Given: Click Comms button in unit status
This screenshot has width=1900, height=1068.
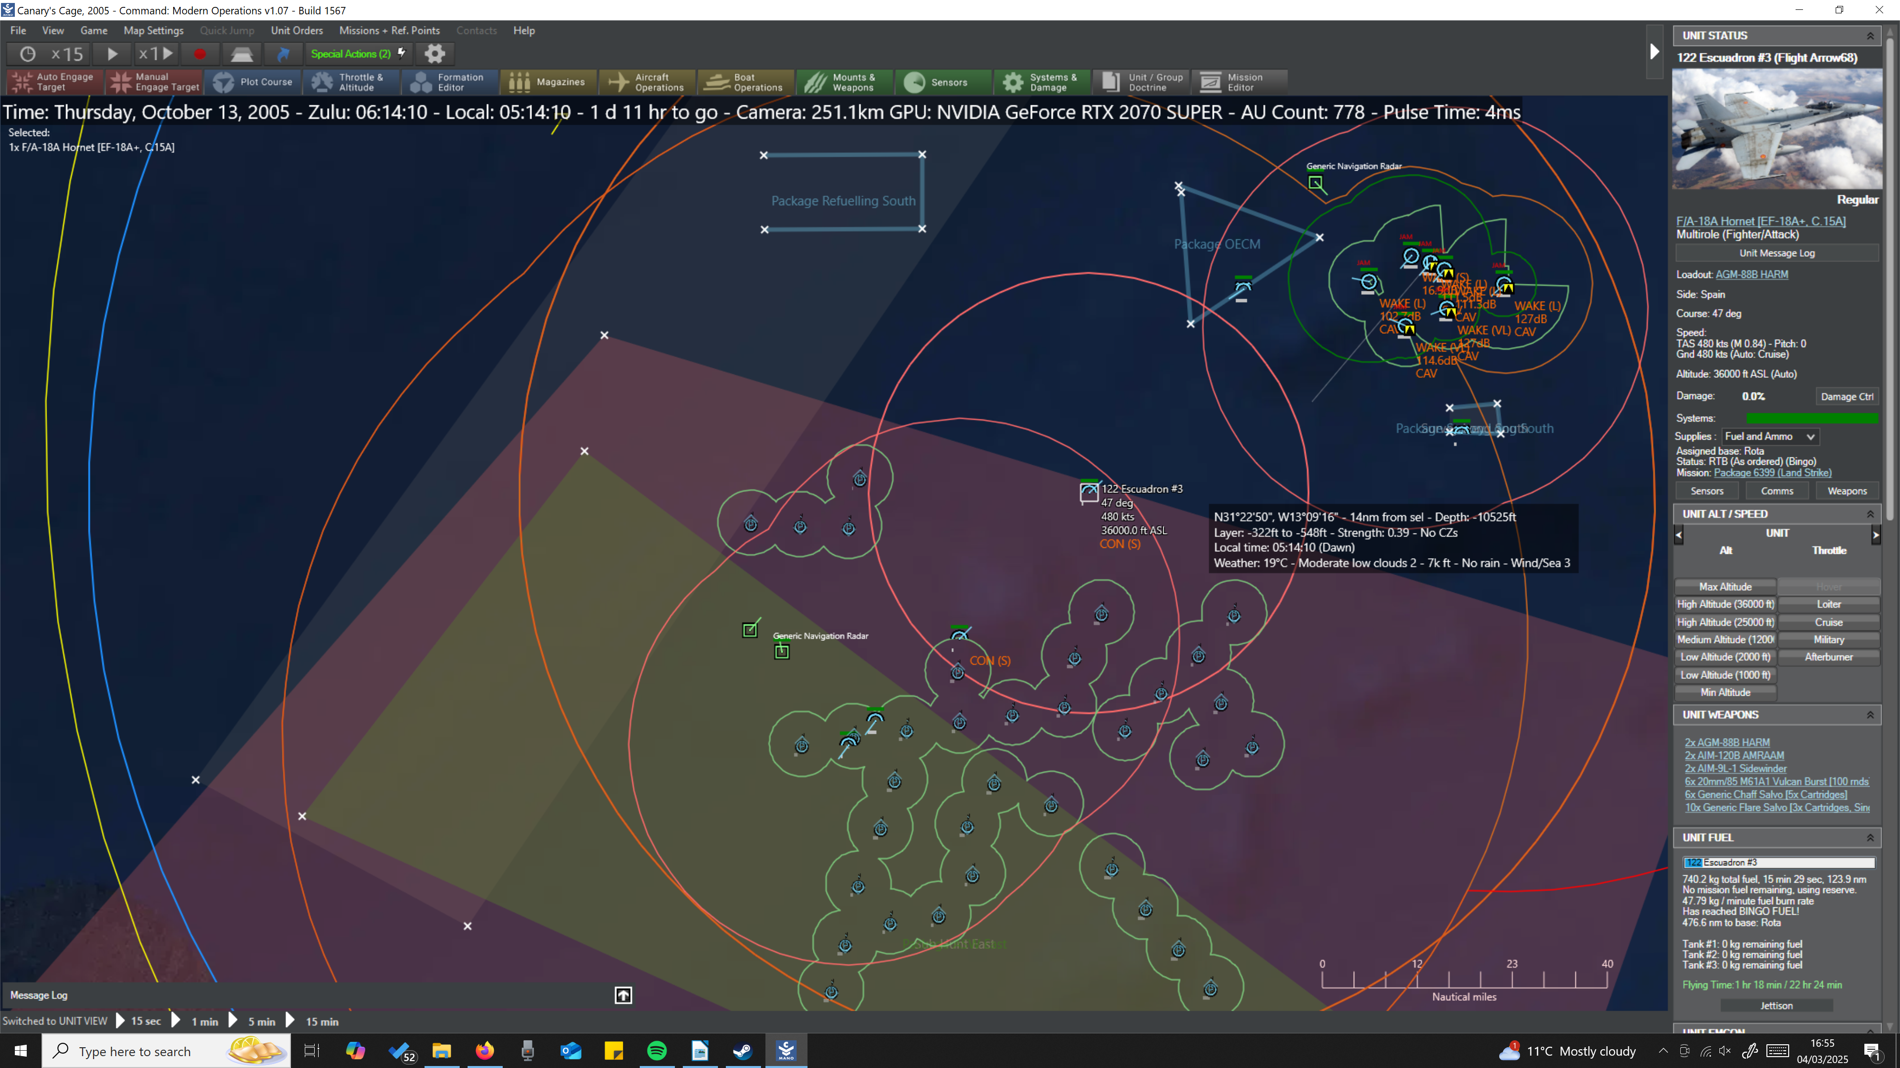Looking at the screenshot, I should click(x=1777, y=491).
